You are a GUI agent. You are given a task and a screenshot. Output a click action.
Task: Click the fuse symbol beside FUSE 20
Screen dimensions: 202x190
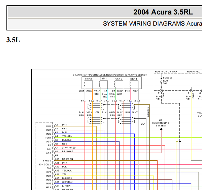161,81
